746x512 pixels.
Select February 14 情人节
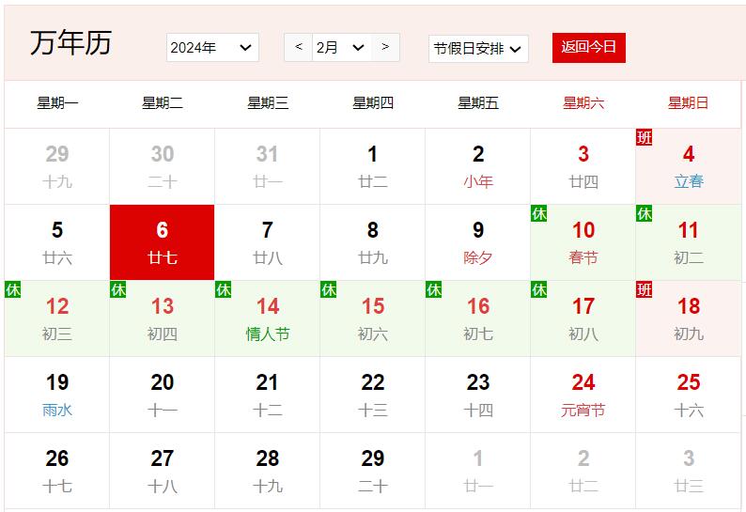268,318
